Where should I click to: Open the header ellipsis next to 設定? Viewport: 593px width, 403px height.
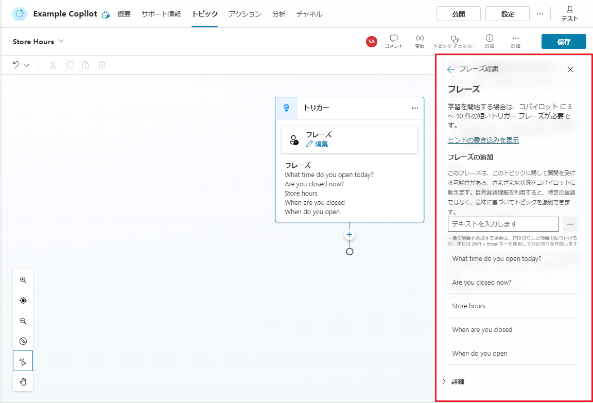click(x=539, y=14)
